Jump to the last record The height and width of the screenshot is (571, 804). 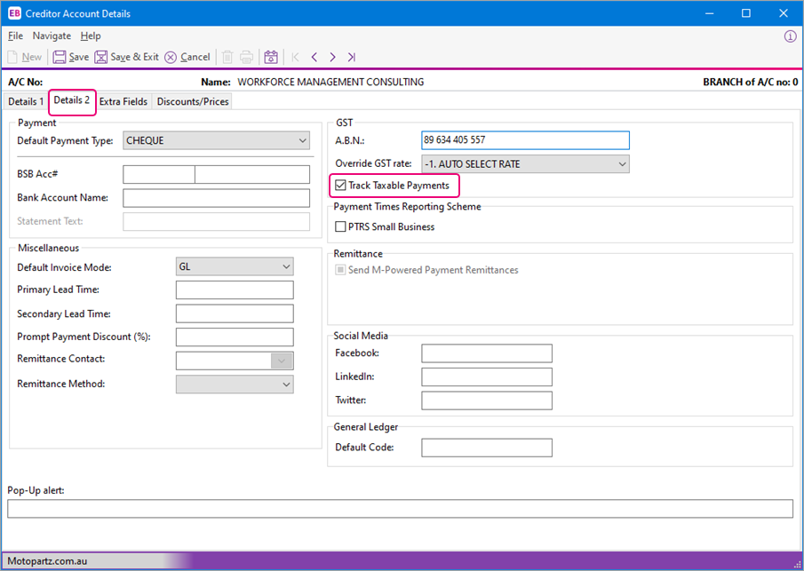click(352, 57)
